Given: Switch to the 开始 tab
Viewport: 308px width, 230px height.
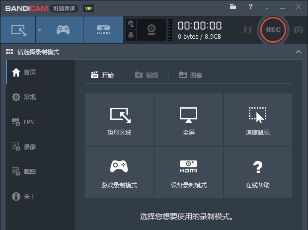Looking at the screenshot, I should point(102,75).
